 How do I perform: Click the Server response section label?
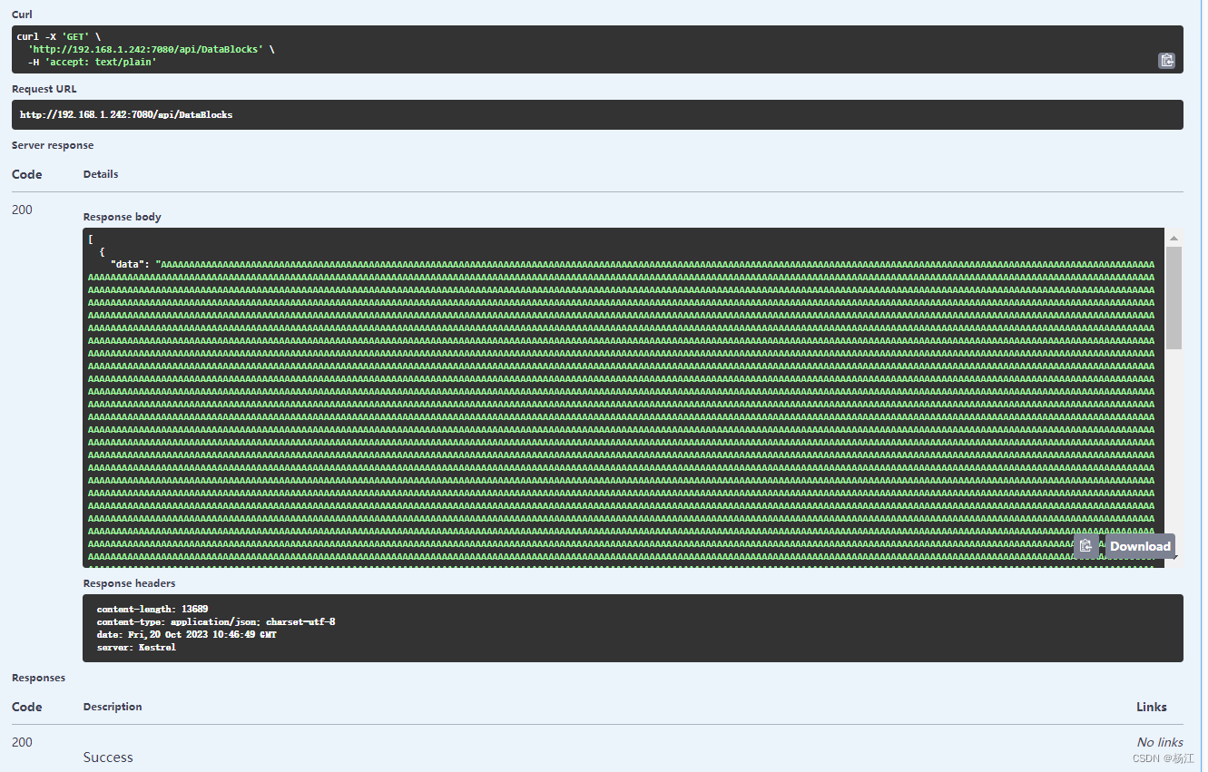[52, 144]
